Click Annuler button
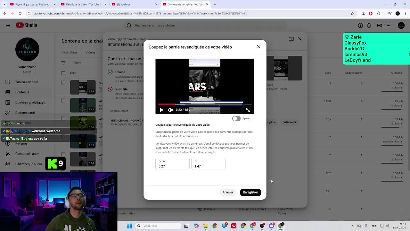The width and height of the screenshot is (410, 231). [228, 193]
